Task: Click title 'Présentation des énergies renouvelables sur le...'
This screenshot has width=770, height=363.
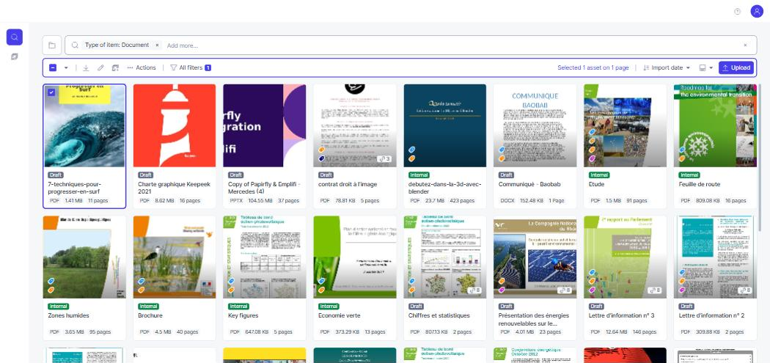Action: 535,319
